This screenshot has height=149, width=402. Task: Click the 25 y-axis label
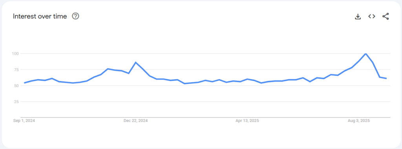coord(17,102)
